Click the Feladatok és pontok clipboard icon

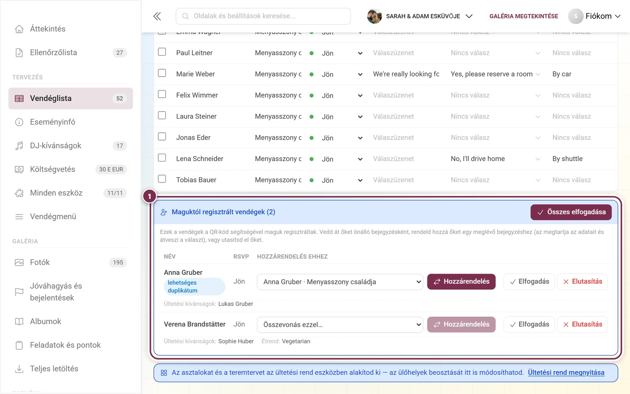[x=19, y=345]
